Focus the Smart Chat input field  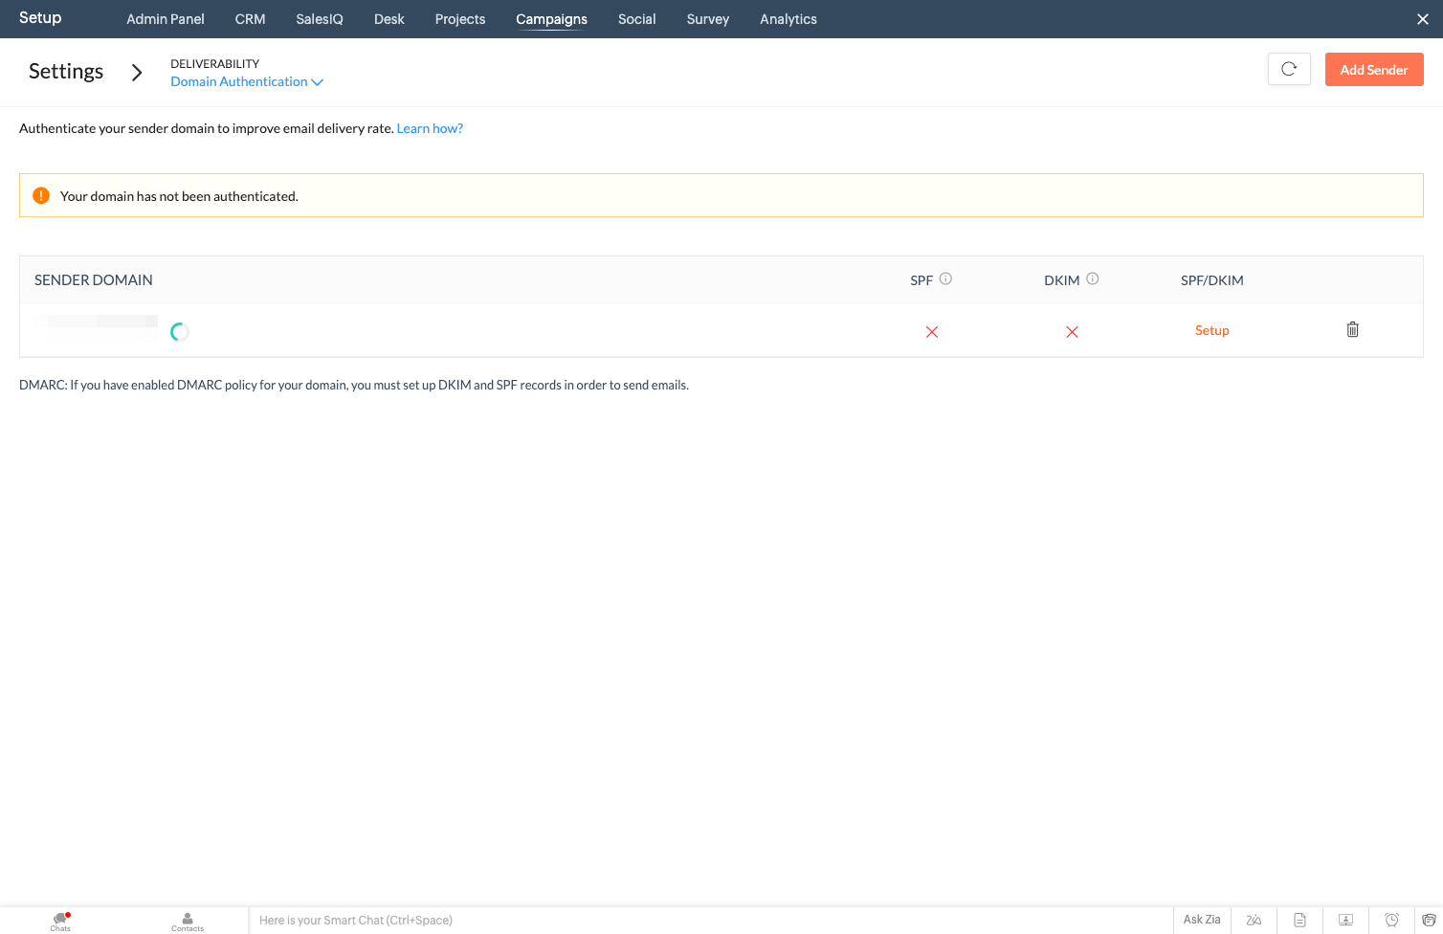pyautogui.click(x=711, y=921)
